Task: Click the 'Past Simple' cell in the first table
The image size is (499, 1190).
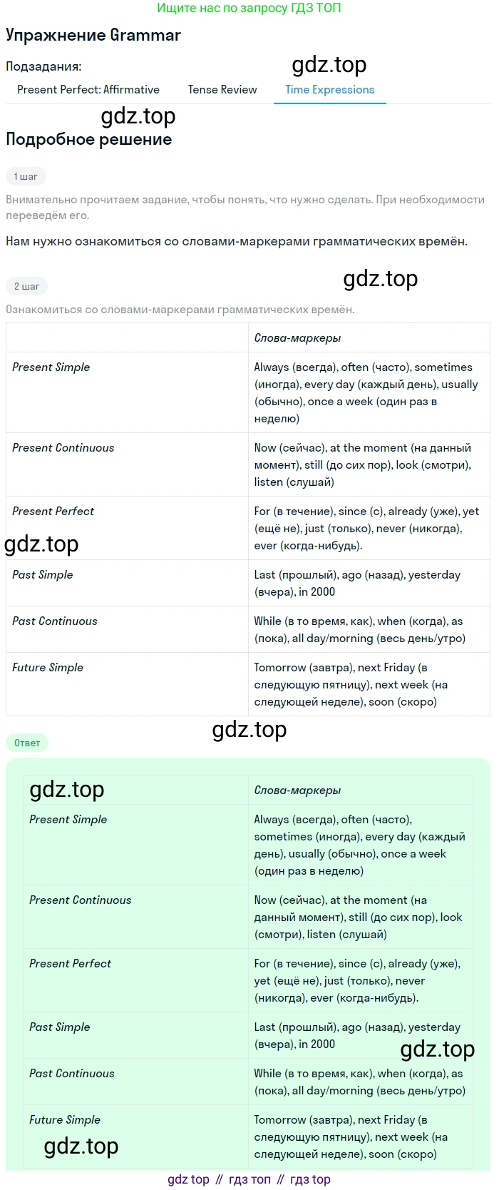Action: 127,583
